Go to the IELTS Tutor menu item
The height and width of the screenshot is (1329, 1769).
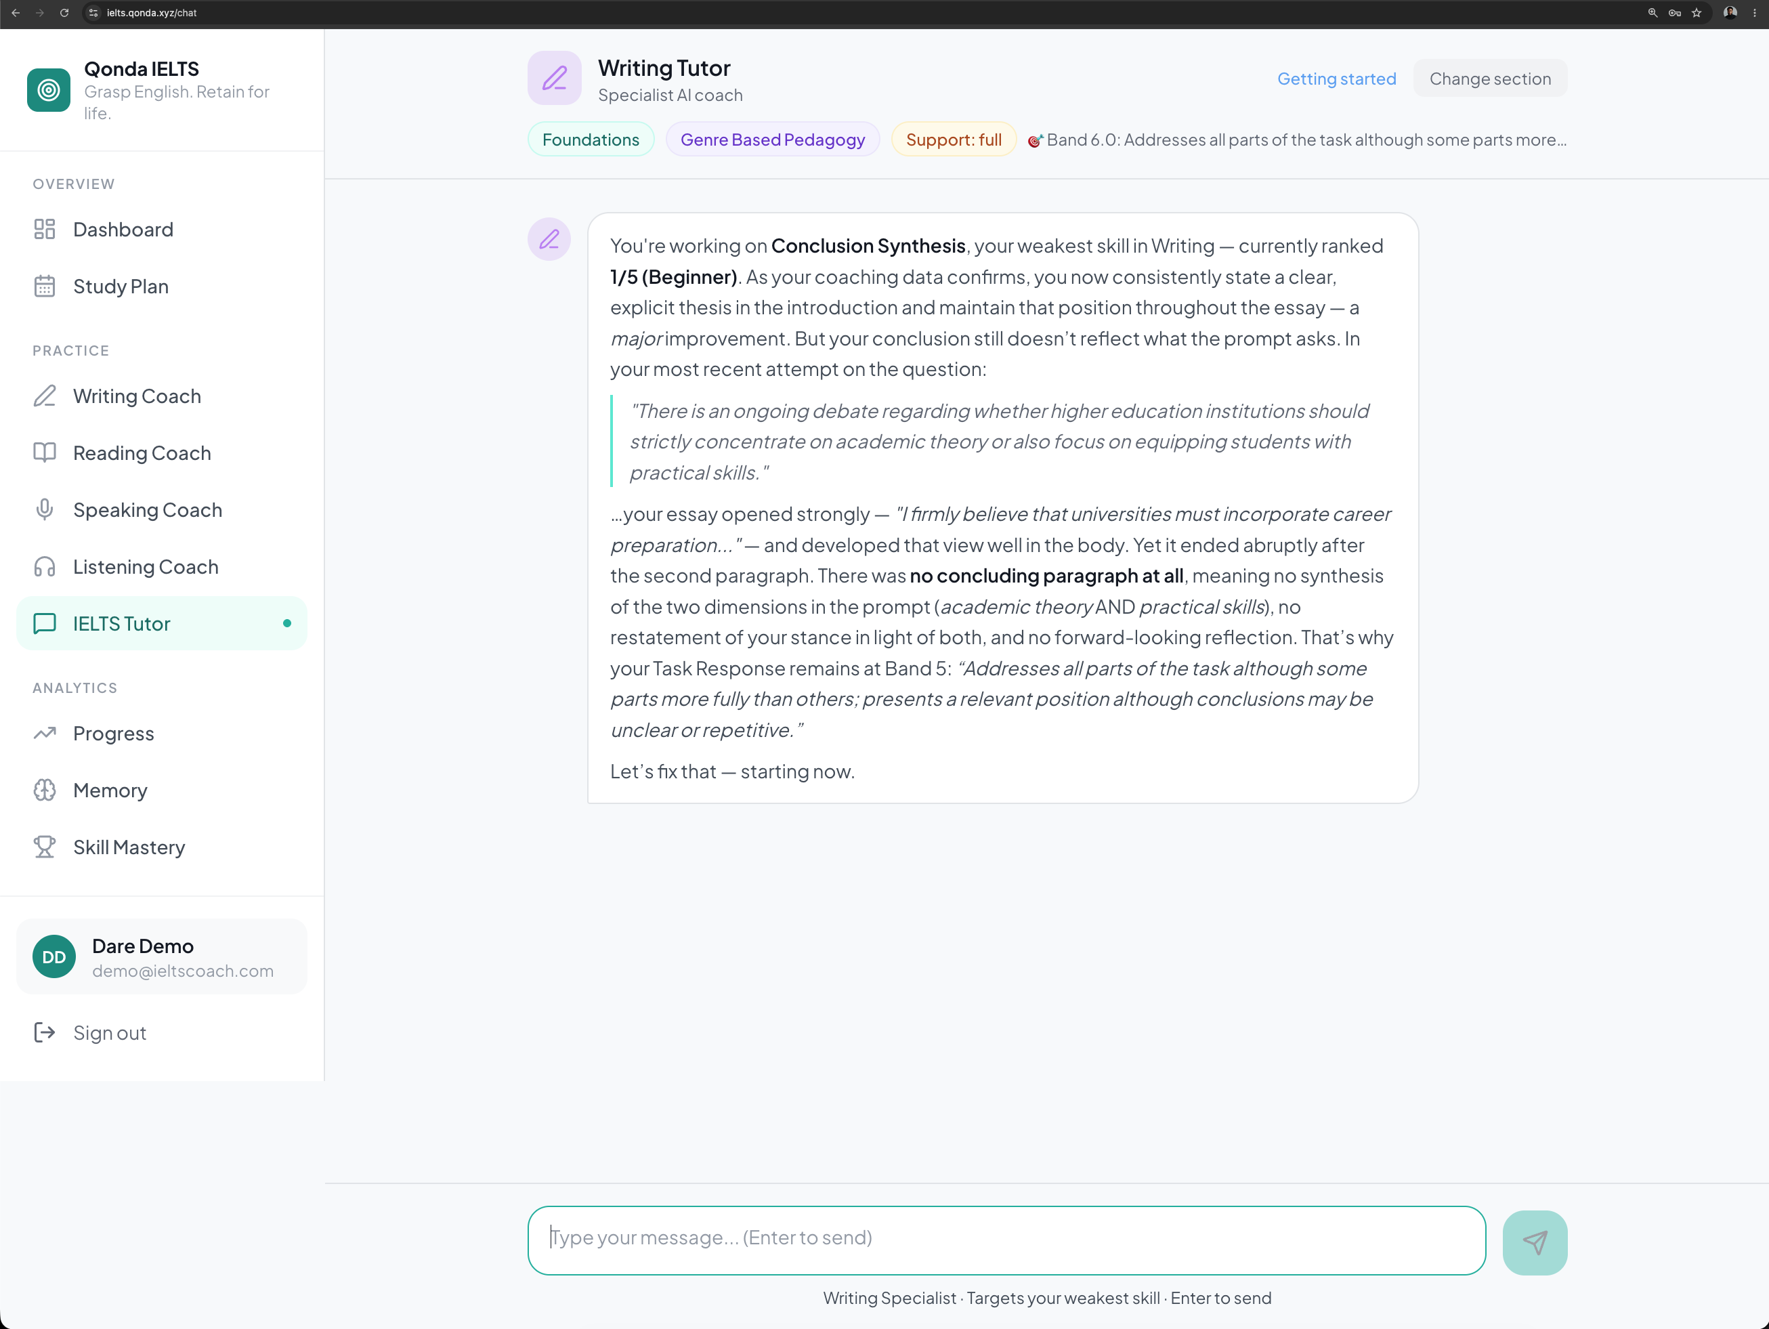[162, 623]
